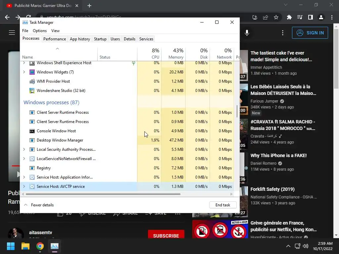Click the Task Manager vertical scrollbar thumb
Viewport: 339px width, 254px height.
point(237,111)
